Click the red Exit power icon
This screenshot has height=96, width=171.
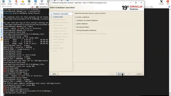[168, 2]
